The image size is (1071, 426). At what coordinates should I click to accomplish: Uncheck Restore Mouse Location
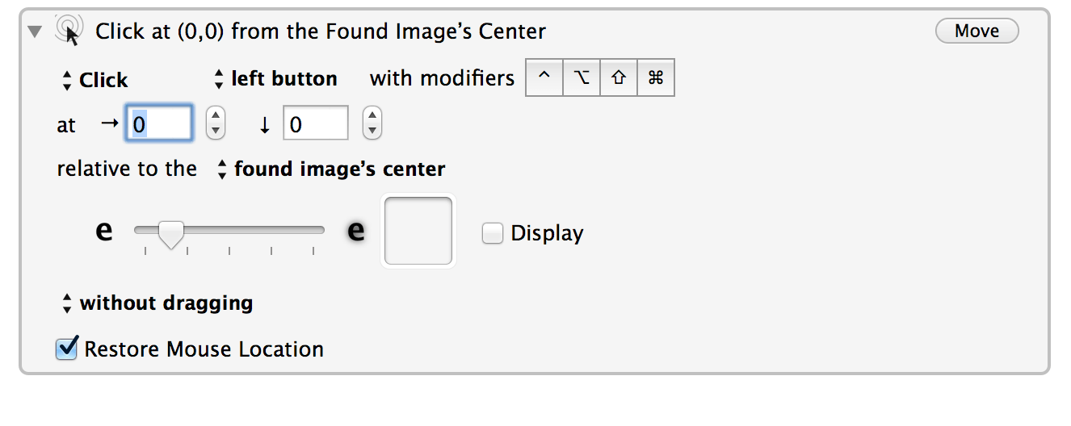pos(67,349)
